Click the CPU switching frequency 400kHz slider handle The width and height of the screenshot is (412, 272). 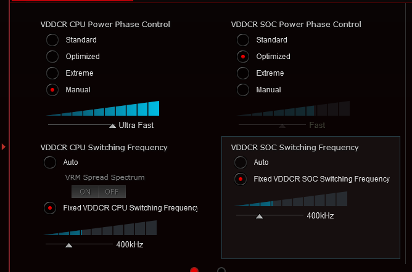tap(68, 245)
